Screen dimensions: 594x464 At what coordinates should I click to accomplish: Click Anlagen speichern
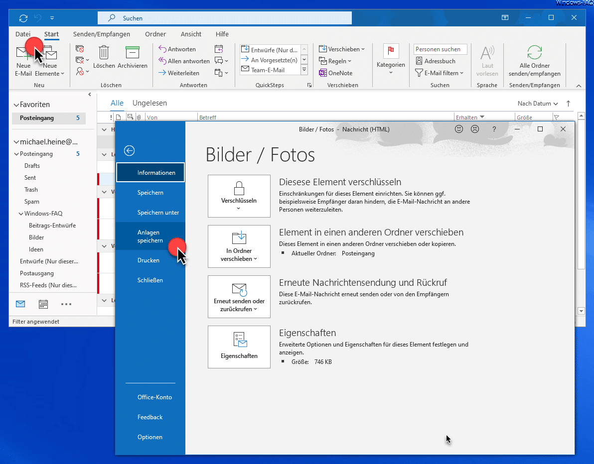coord(150,236)
